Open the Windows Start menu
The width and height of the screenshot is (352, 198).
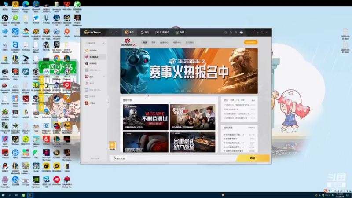point(3,195)
